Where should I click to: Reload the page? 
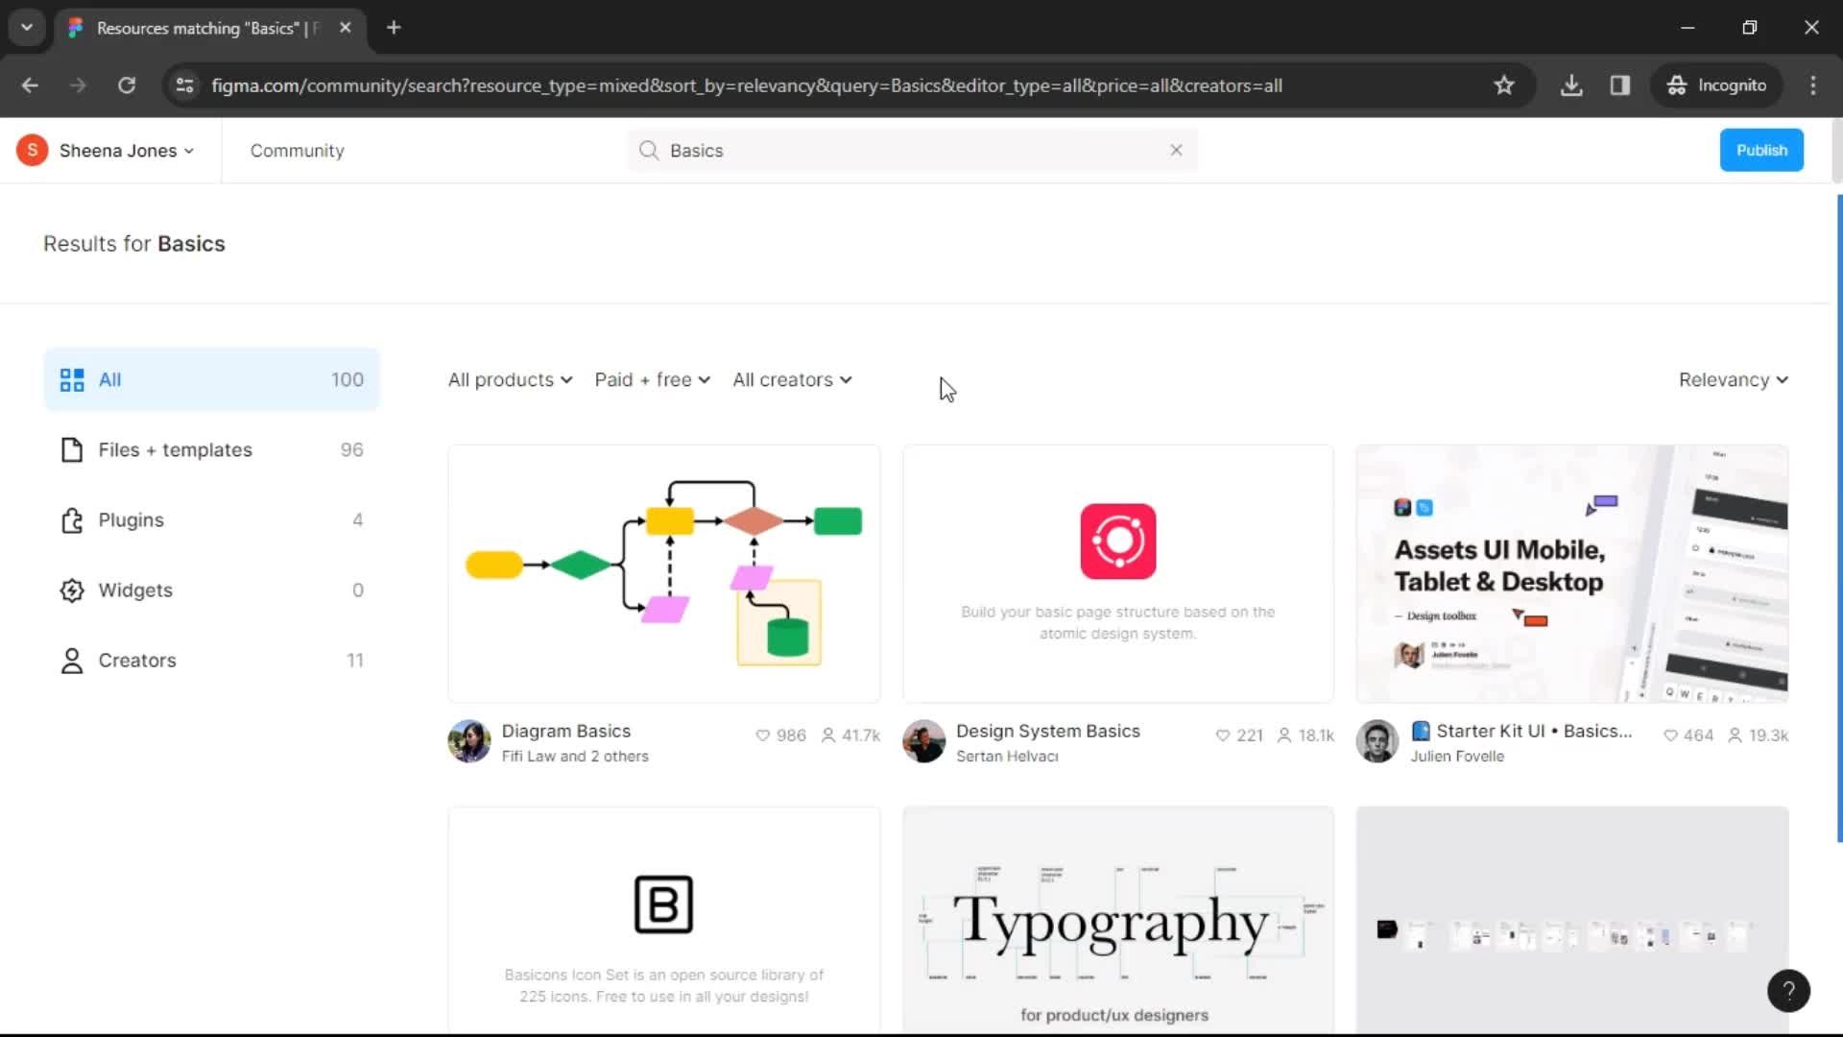tap(127, 85)
